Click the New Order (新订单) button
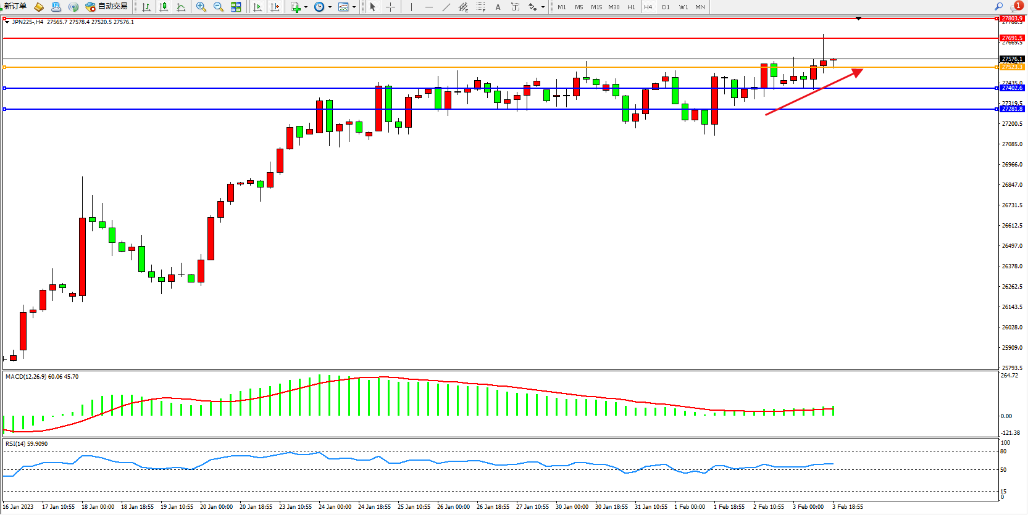 tap(15, 7)
